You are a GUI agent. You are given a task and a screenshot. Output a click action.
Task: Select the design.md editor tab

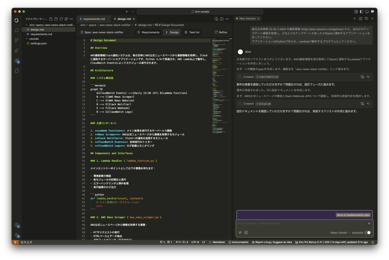pyautogui.click(x=124, y=19)
